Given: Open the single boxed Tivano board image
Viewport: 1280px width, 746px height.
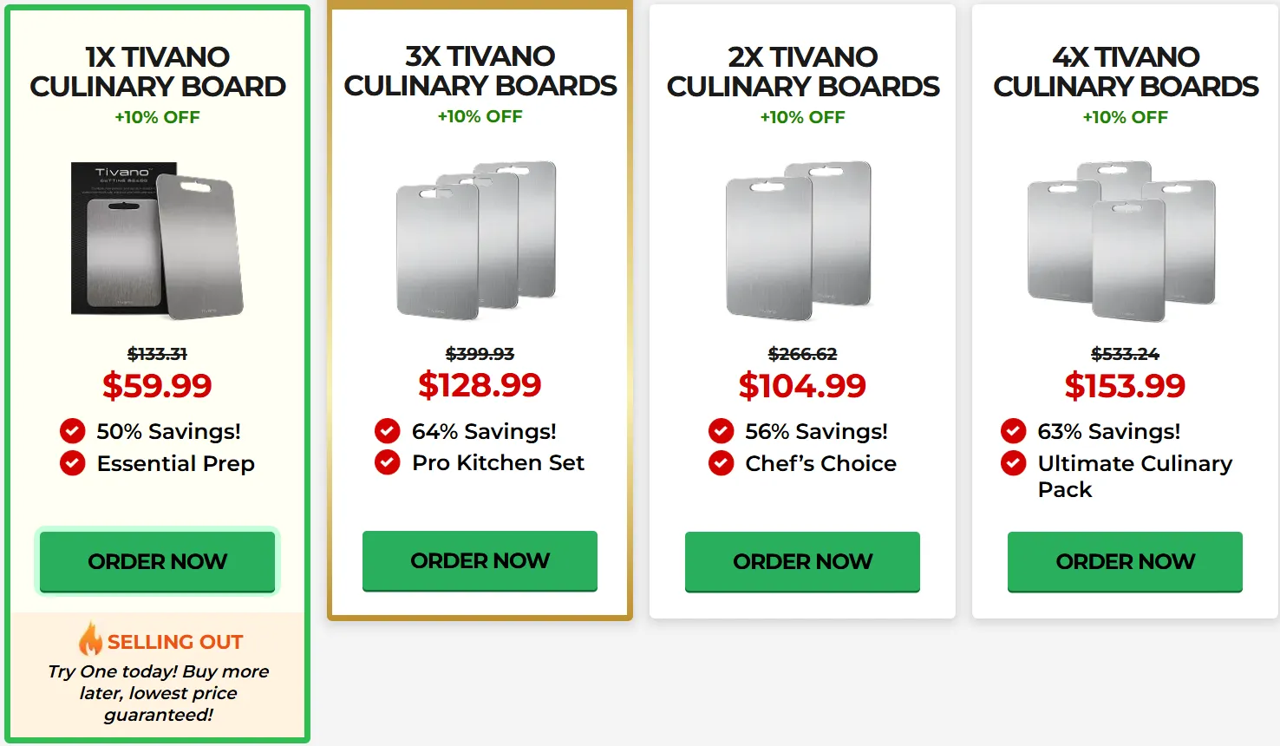Looking at the screenshot, I should [x=157, y=239].
